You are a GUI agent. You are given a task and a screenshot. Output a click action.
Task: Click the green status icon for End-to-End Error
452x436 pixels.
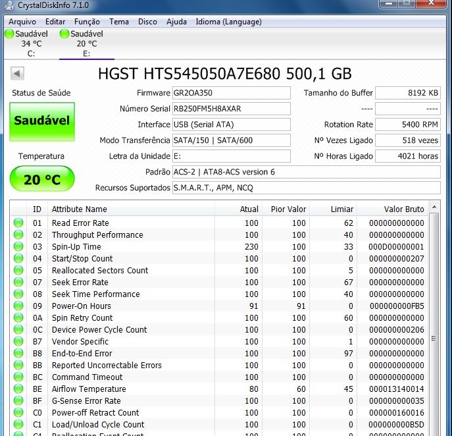[x=18, y=353]
